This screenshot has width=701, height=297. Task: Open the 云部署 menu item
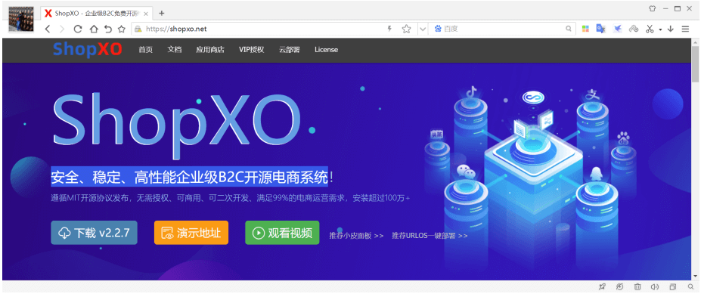pyautogui.click(x=290, y=50)
